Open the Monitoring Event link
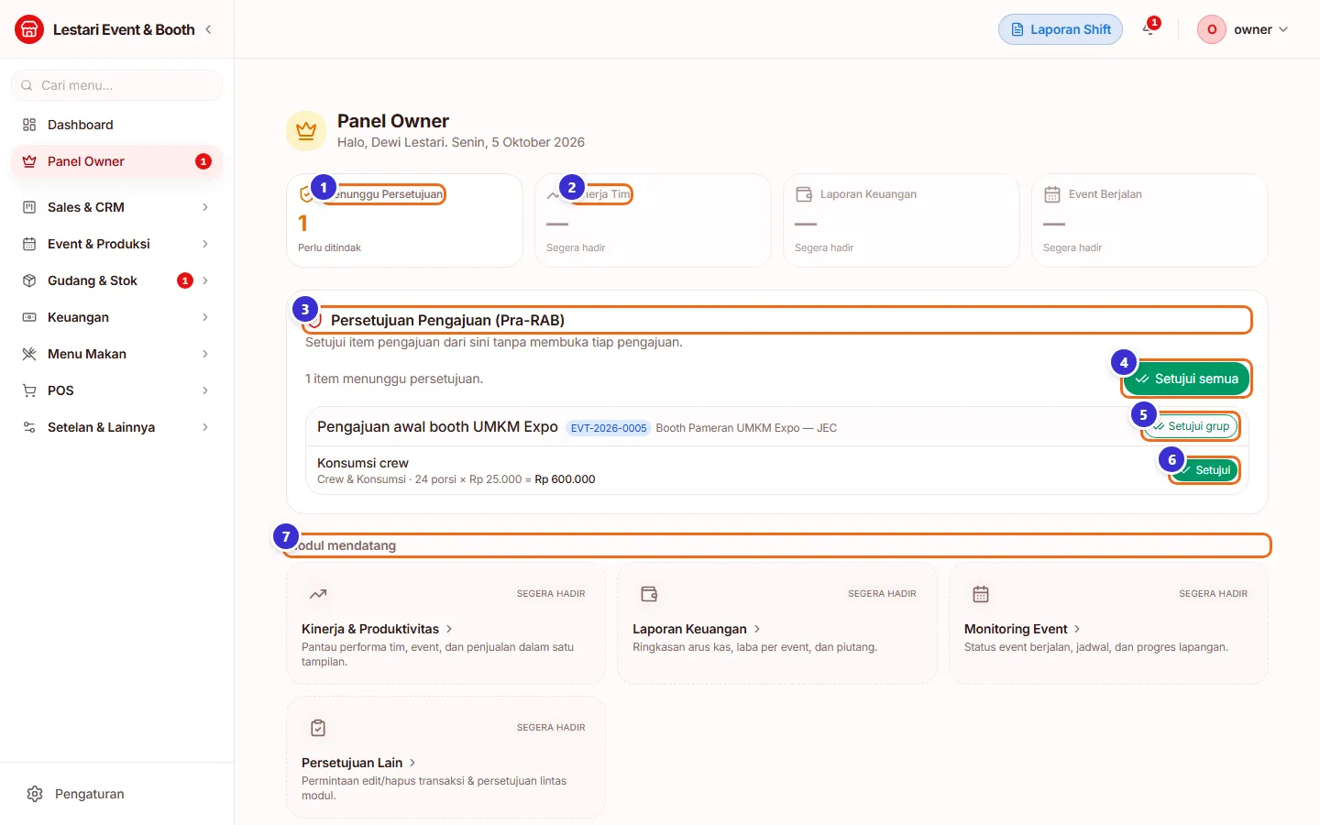 coord(1022,629)
